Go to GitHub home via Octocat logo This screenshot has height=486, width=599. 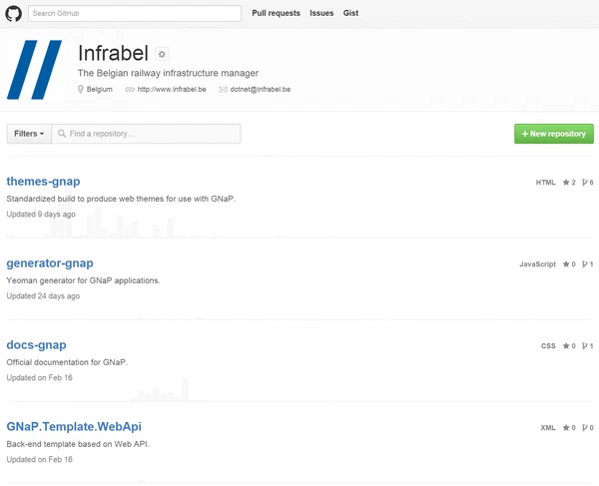click(13, 13)
